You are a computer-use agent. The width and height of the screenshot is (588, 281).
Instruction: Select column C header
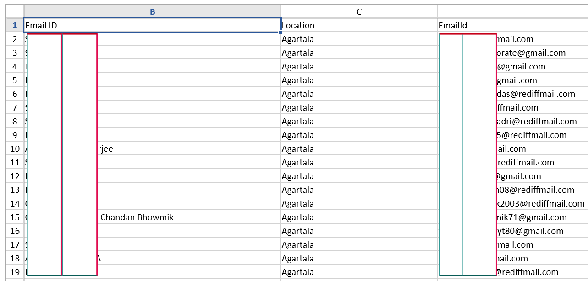tap(359, 11)
